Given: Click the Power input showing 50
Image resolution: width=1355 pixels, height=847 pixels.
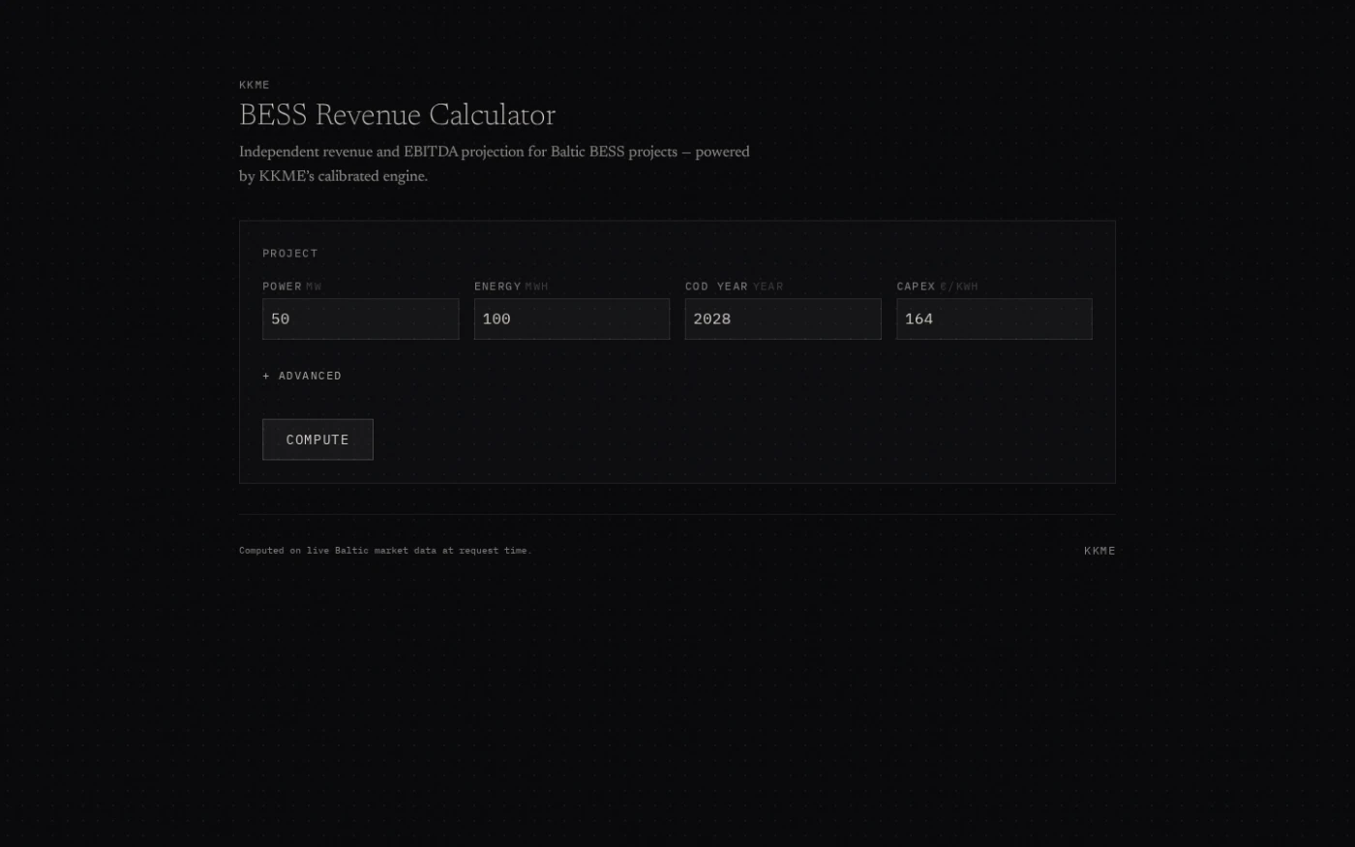Looking at the screenshot, I should pos(360,318).
